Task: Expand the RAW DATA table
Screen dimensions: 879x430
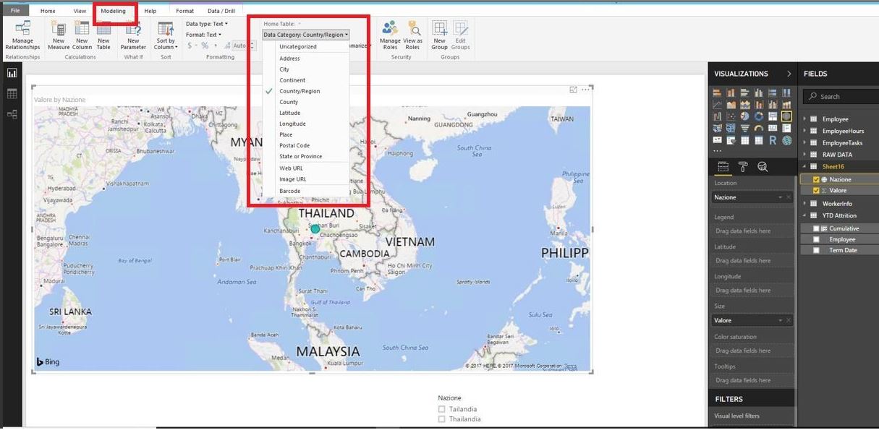Action: (x=805, y=155)
